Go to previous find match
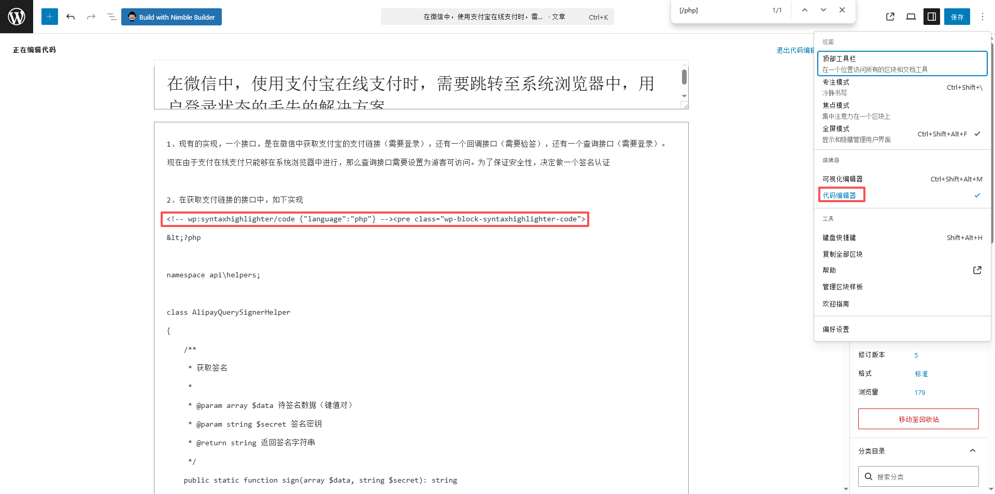Viewport: 995px width, 494px height. [805, 10]
